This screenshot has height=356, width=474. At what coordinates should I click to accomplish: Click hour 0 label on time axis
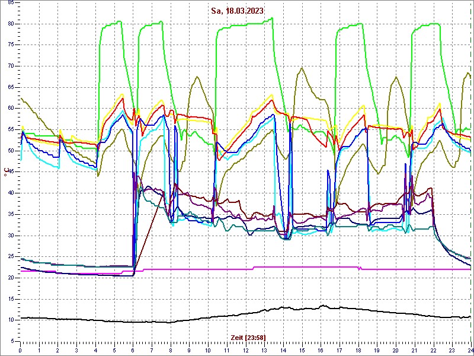(x=20, y=350)
